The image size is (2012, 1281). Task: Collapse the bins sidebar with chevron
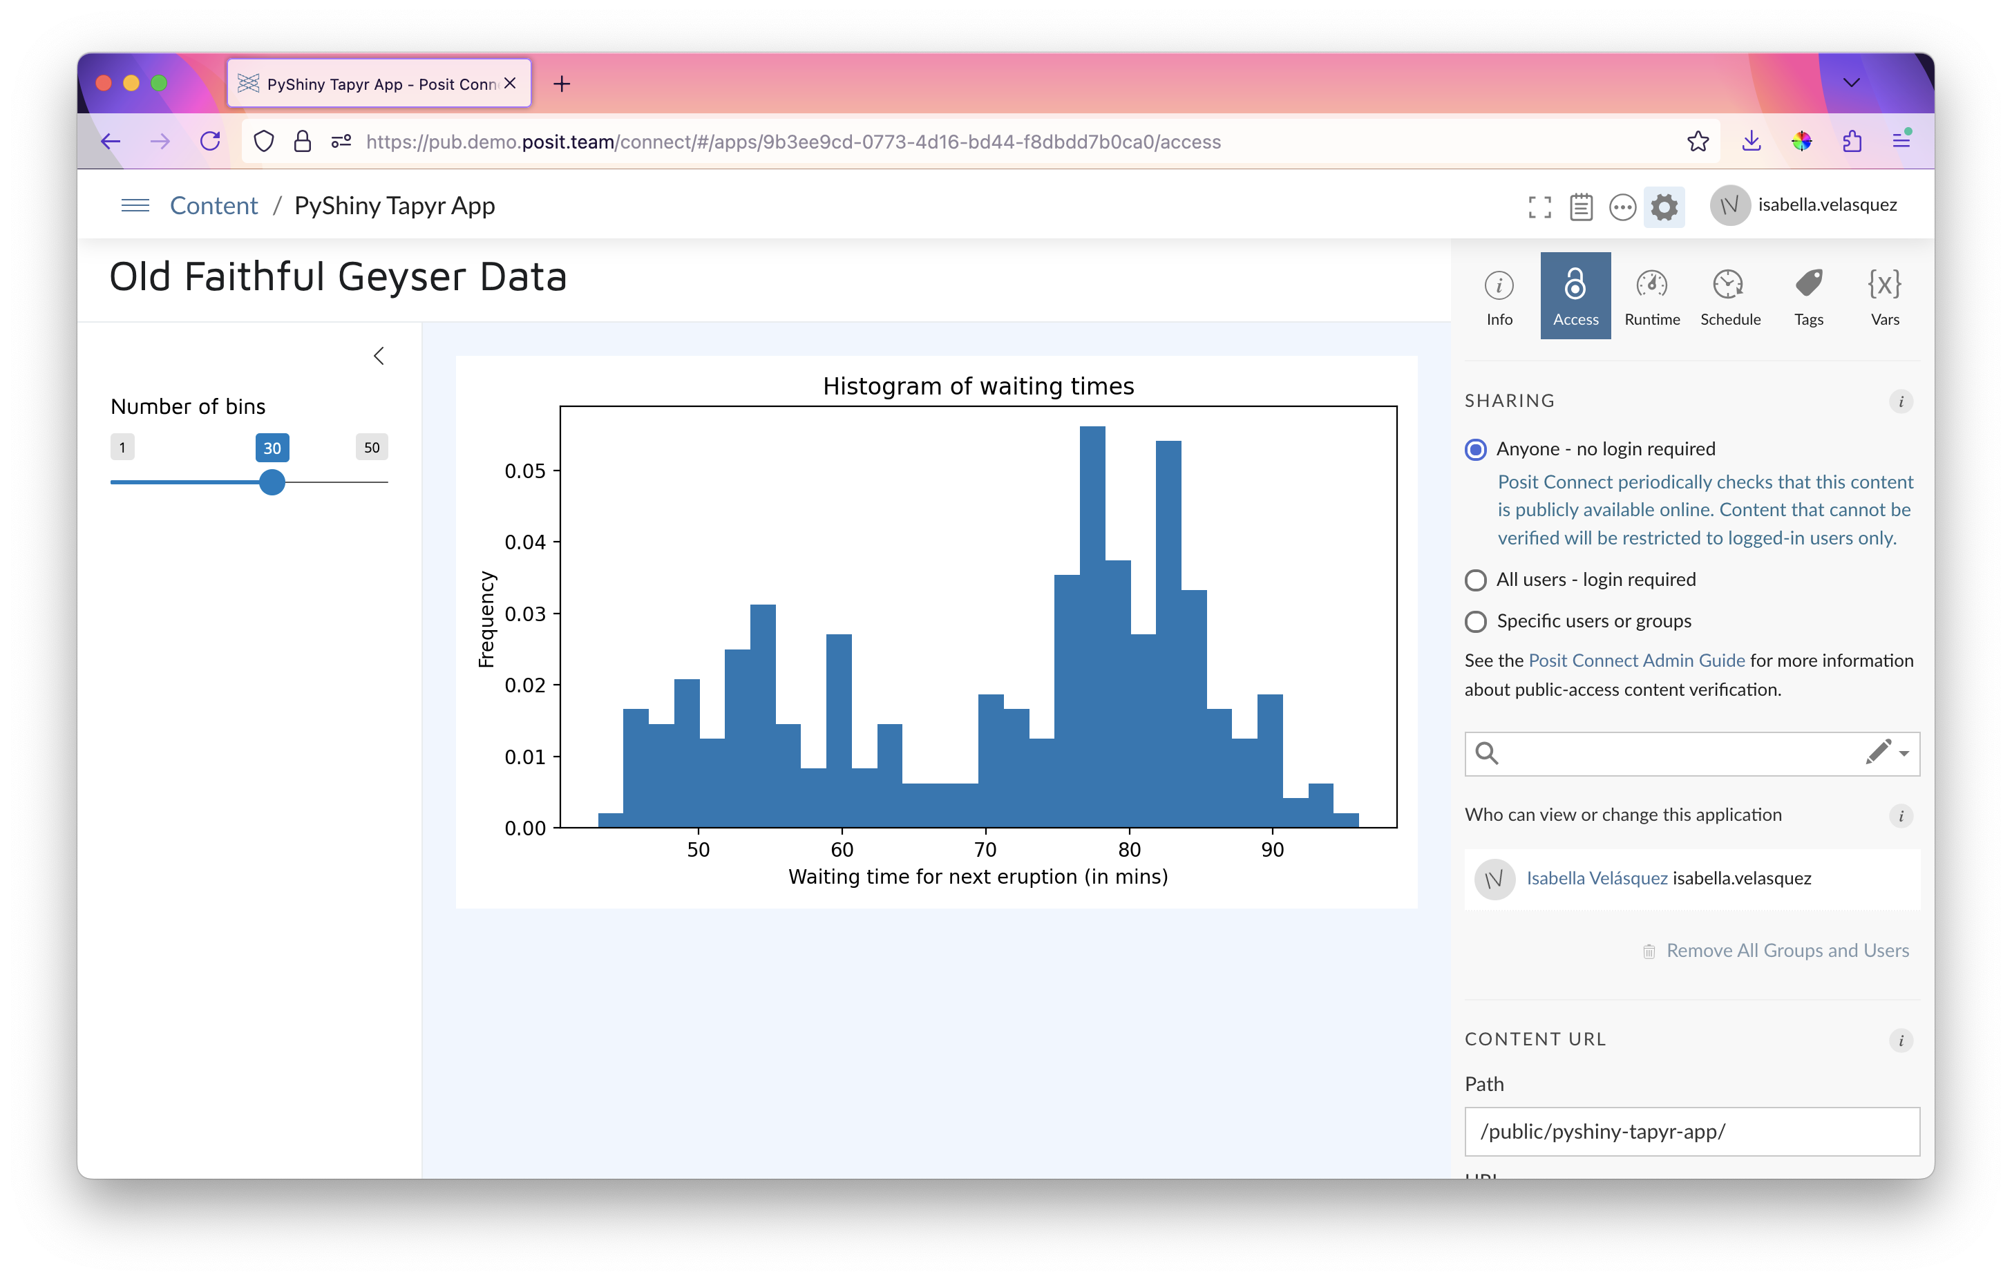click(x=379, y=356)
